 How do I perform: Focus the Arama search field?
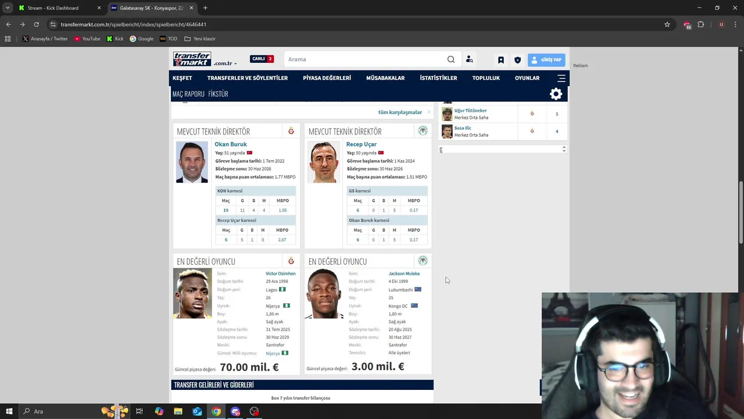[365, 59]
